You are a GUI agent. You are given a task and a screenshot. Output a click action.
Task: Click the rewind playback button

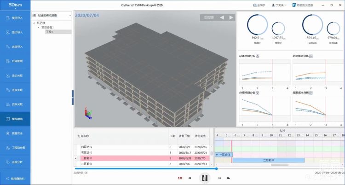point(190,178)
